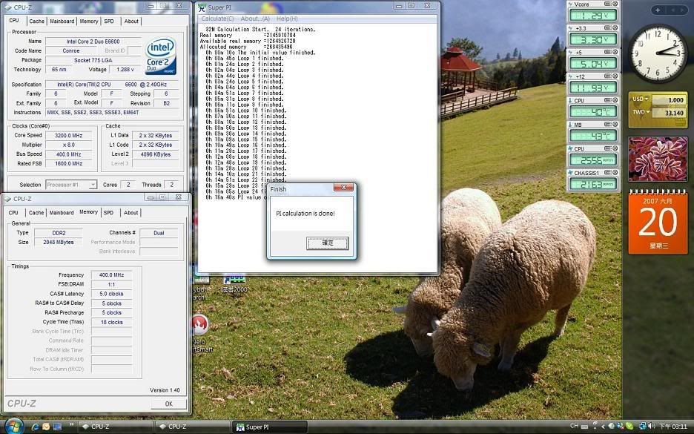Click the Intel Core 2 Duo logo

click(x=161, y=55)
